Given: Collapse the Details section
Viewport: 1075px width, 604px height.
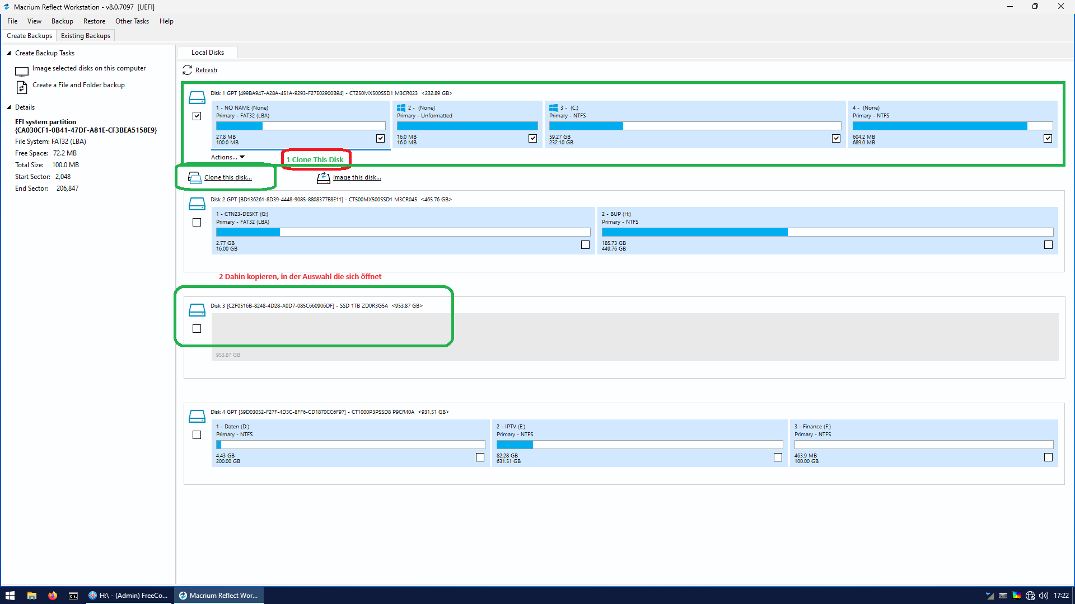Looking at the screenshot, I should 9,107.
